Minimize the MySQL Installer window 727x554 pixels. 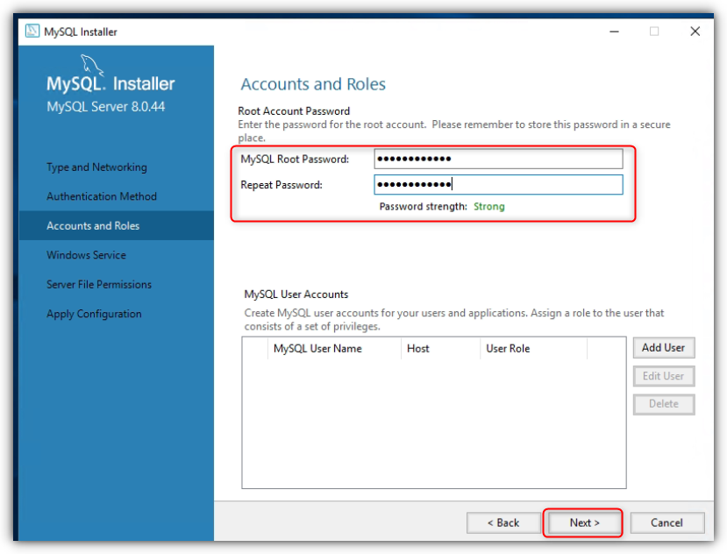[x=615, y=32]
